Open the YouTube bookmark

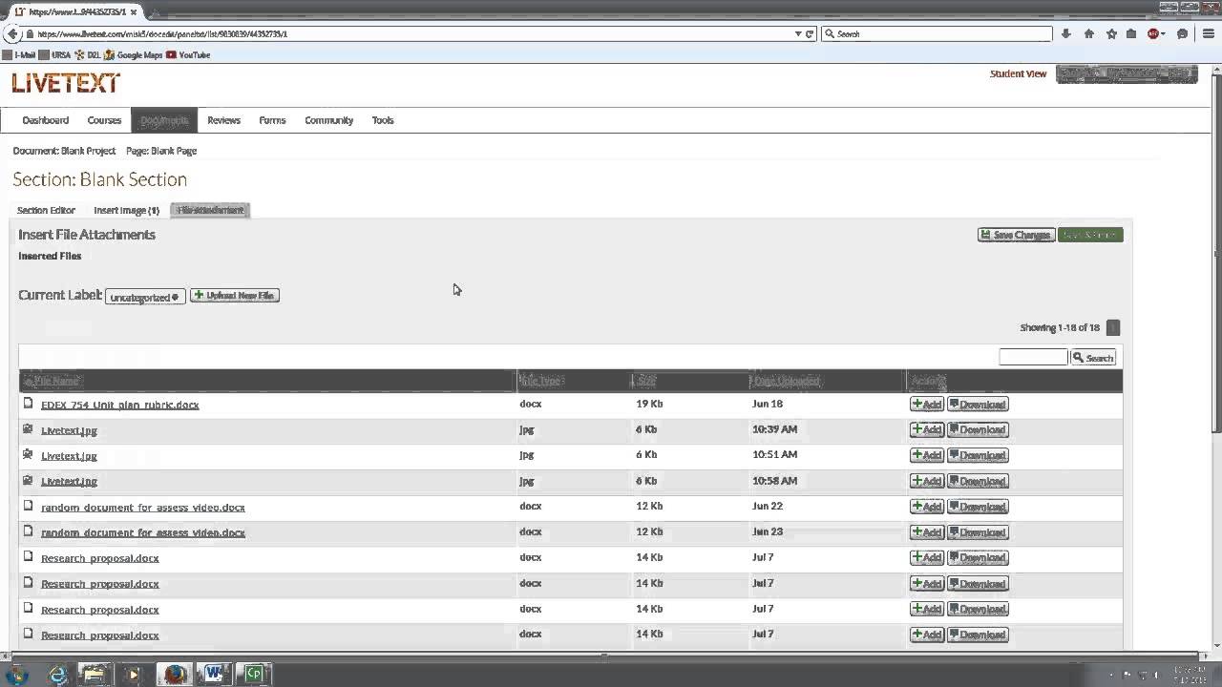(x=188, y=55)
